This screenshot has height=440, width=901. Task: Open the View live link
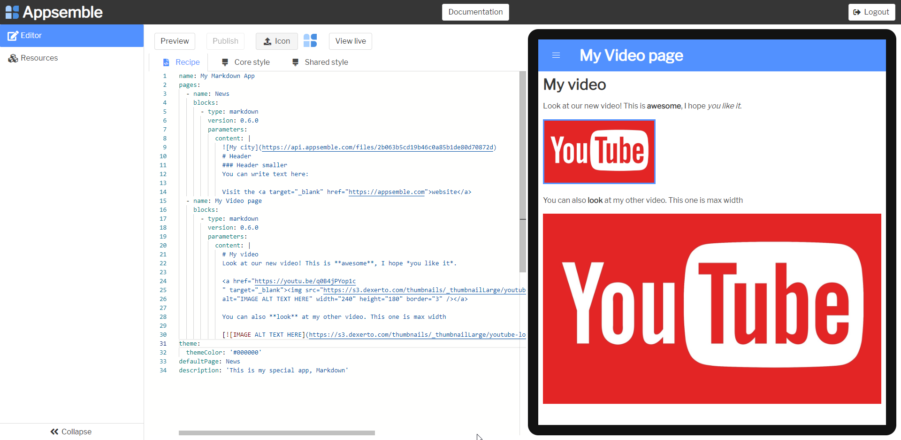point(351,41)
